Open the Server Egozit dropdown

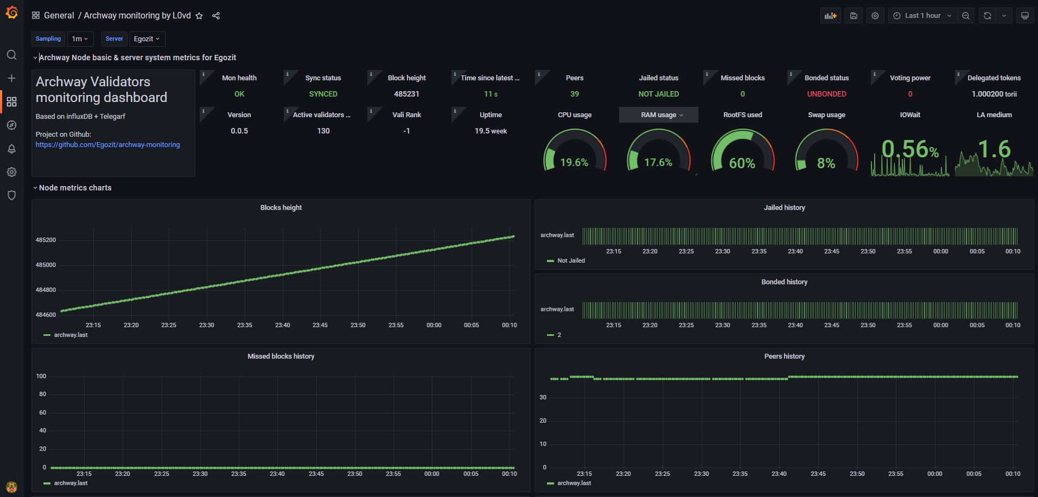click(x=147, y=39)
